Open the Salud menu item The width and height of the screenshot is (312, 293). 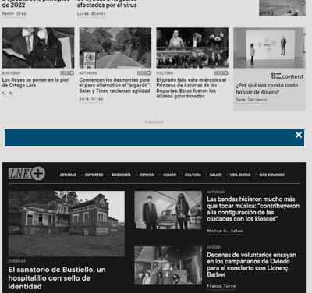(215, 175)
